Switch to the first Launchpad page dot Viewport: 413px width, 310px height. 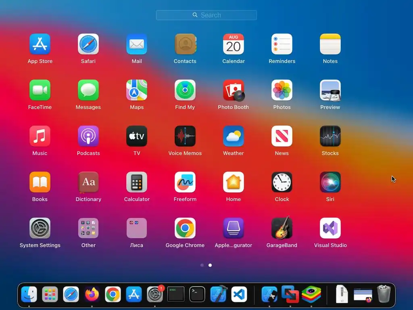pos(202,265)
